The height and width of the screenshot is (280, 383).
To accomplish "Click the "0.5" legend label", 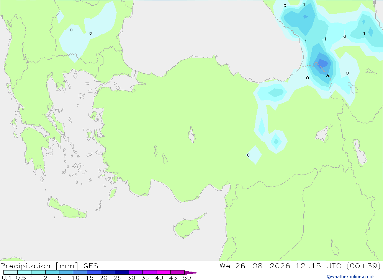I will point(21,278).
